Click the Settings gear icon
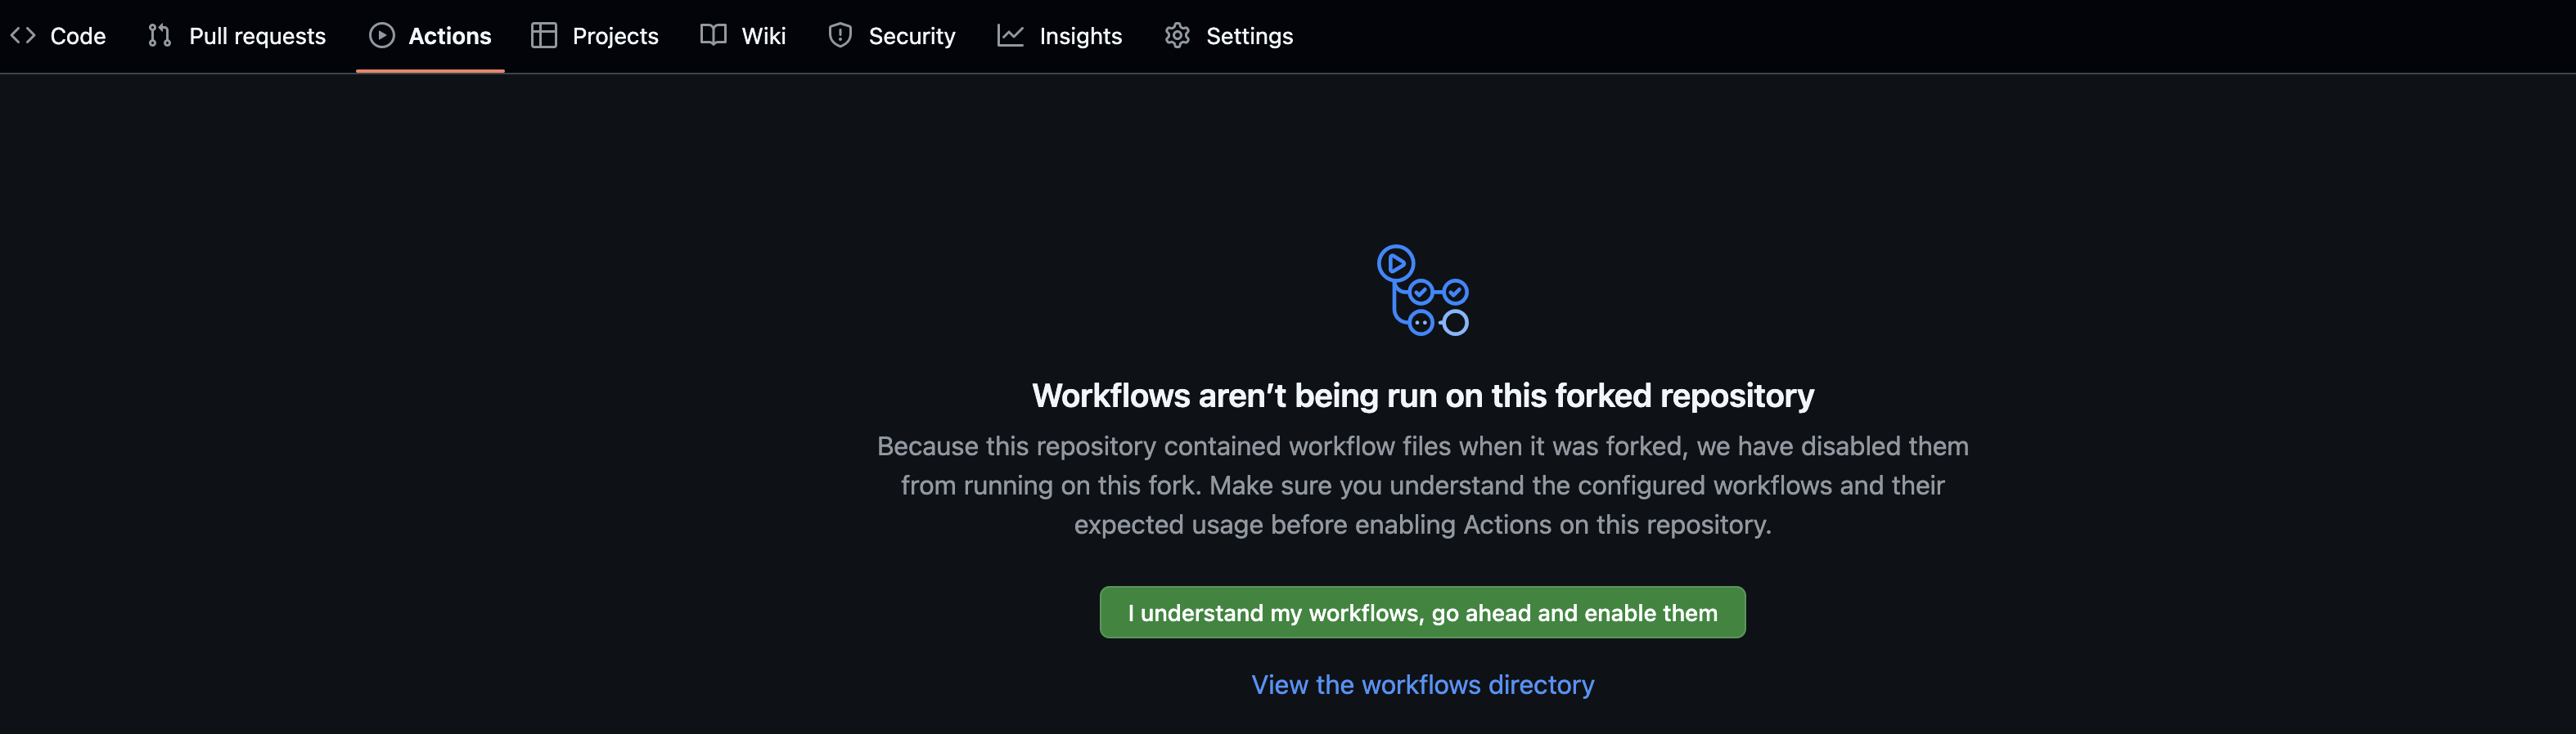 [x=1177, y=36]
